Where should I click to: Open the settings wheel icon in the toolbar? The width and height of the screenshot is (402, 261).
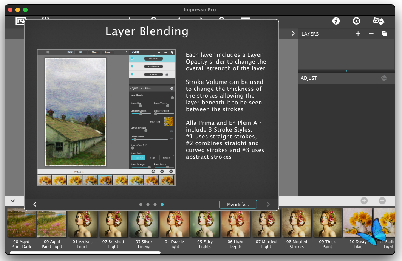(356, 21)
